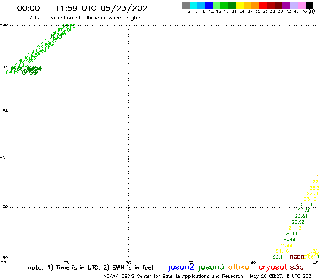The height and width of the screenshot is (280, 319).
Task: Select the longitude label 39
Action: tap(191, 263)
